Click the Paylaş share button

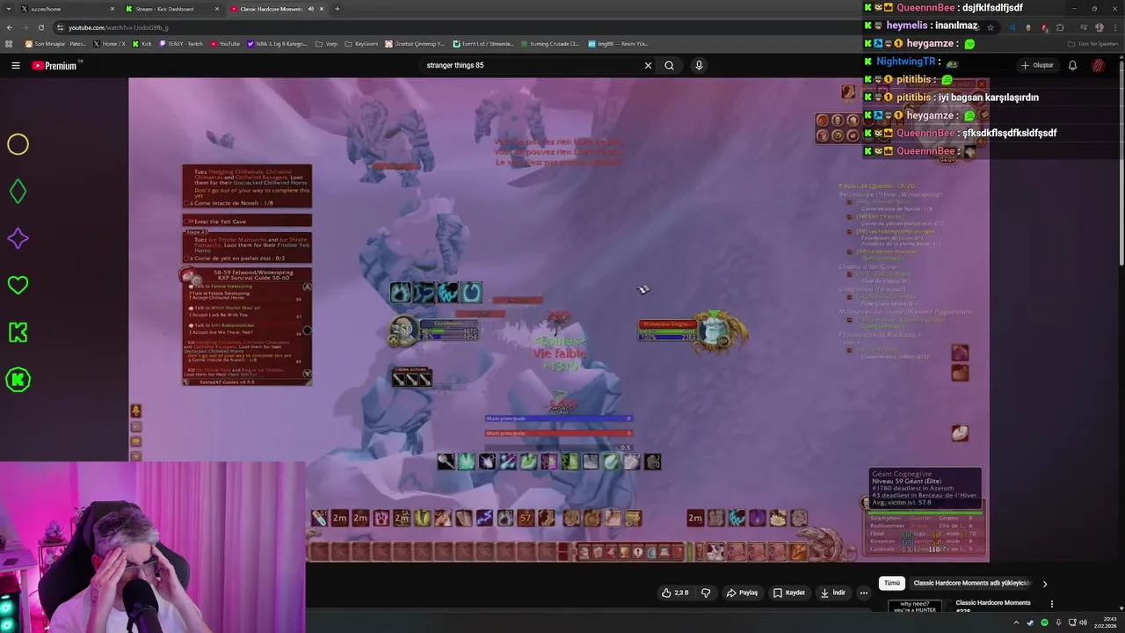[x=742, y=593]
